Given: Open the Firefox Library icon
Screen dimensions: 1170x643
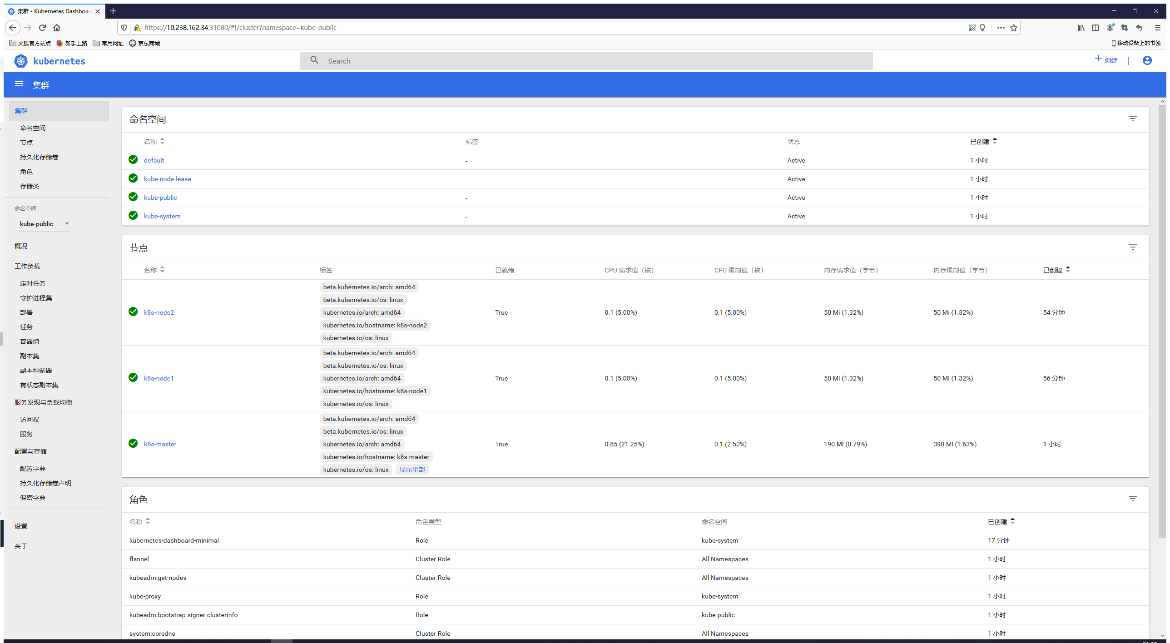Looking at the screenshot, I should (x=1081, y=28).
